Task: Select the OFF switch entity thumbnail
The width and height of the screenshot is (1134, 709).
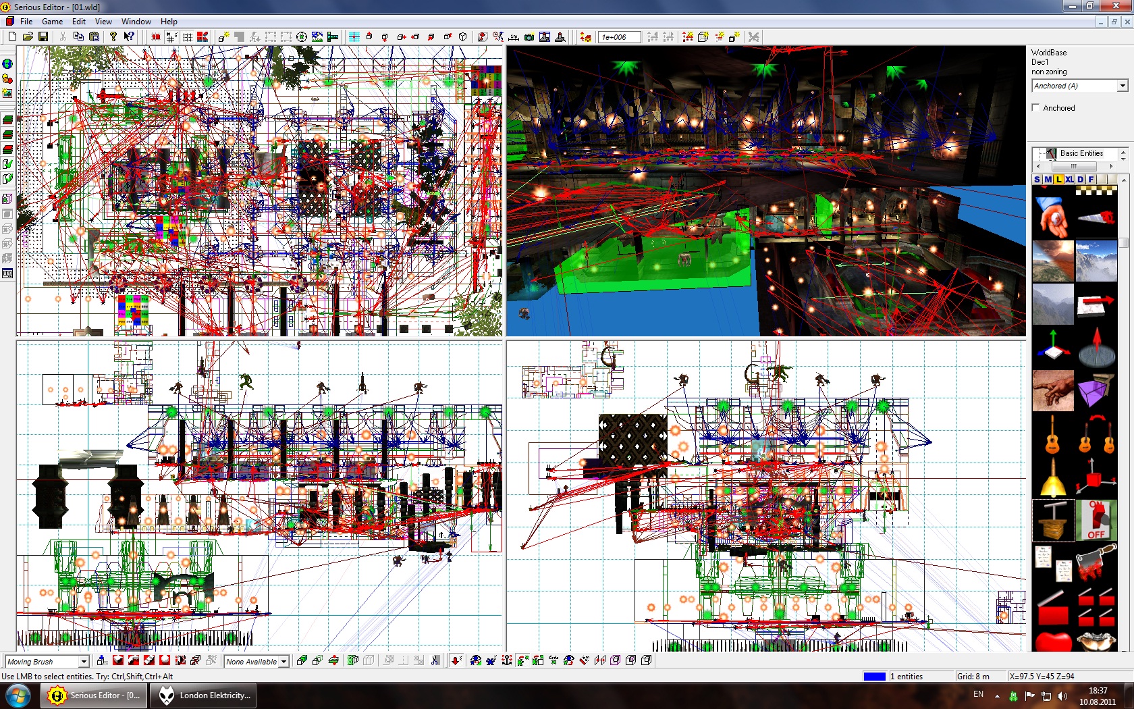Action: (1097, 520)
